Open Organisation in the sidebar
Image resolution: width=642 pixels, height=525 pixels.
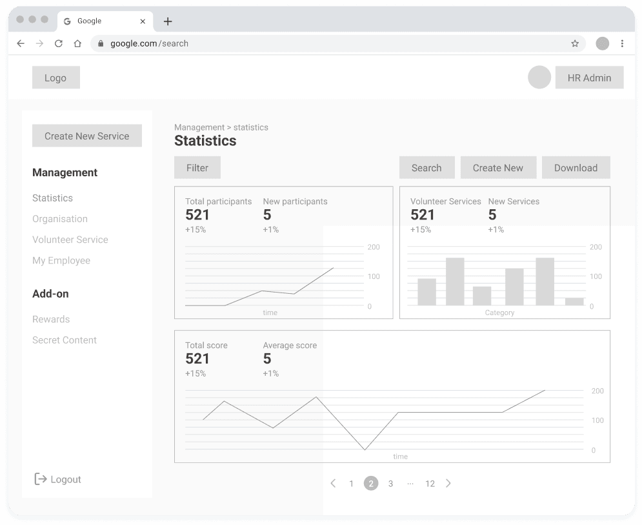(60, 219)
